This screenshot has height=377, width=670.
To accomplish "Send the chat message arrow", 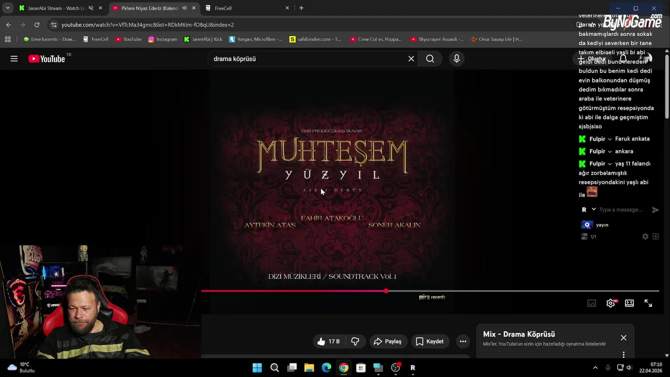I will (x=655, y=210).
